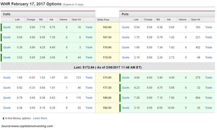Open the Quote link for the 175.00 call
The height and width of the screenshot is (130, 217).
7,78
